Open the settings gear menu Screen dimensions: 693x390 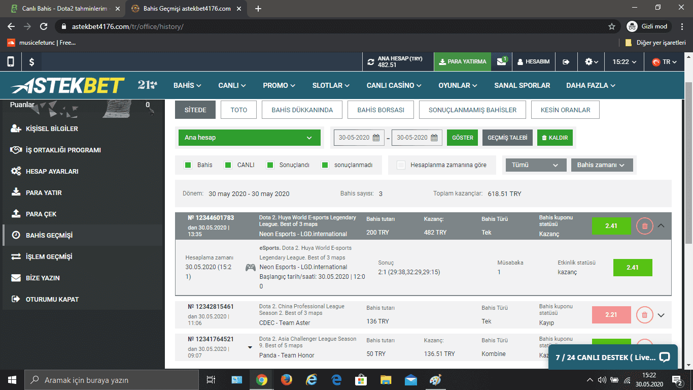[x=592, y=62]
